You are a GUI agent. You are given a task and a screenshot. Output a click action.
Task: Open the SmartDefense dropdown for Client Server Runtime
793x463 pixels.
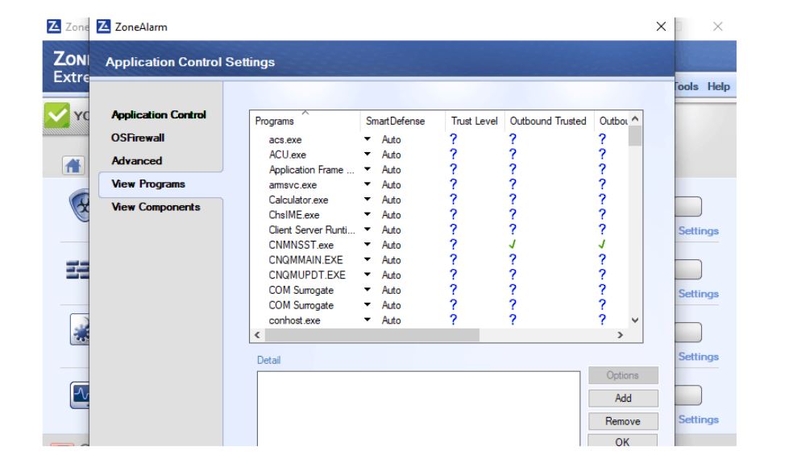click(367, 229)
